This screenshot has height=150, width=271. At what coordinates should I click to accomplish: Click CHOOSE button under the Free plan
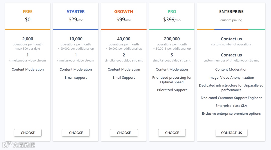click(x=28, y=133)
